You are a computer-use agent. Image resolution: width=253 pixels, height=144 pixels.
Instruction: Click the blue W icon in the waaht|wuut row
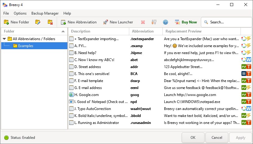tap(249, 109)
